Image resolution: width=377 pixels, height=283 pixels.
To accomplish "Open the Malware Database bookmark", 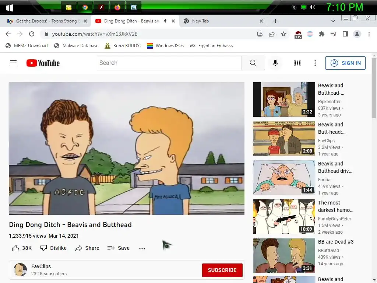I will click(76, 46).
